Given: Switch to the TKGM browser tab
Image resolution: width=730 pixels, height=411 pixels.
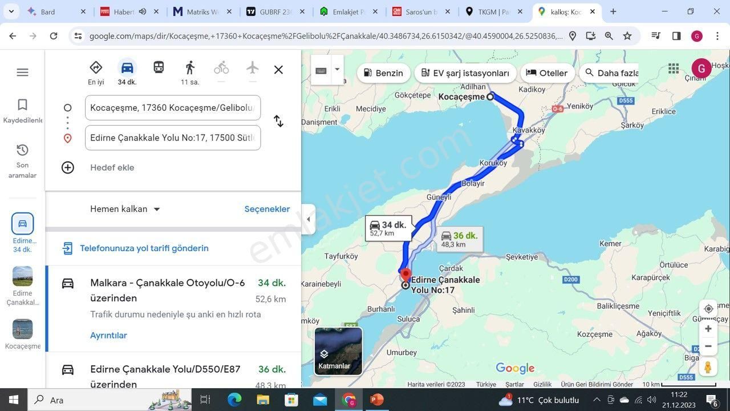Looking at the screenshot, I should [495, 11].
